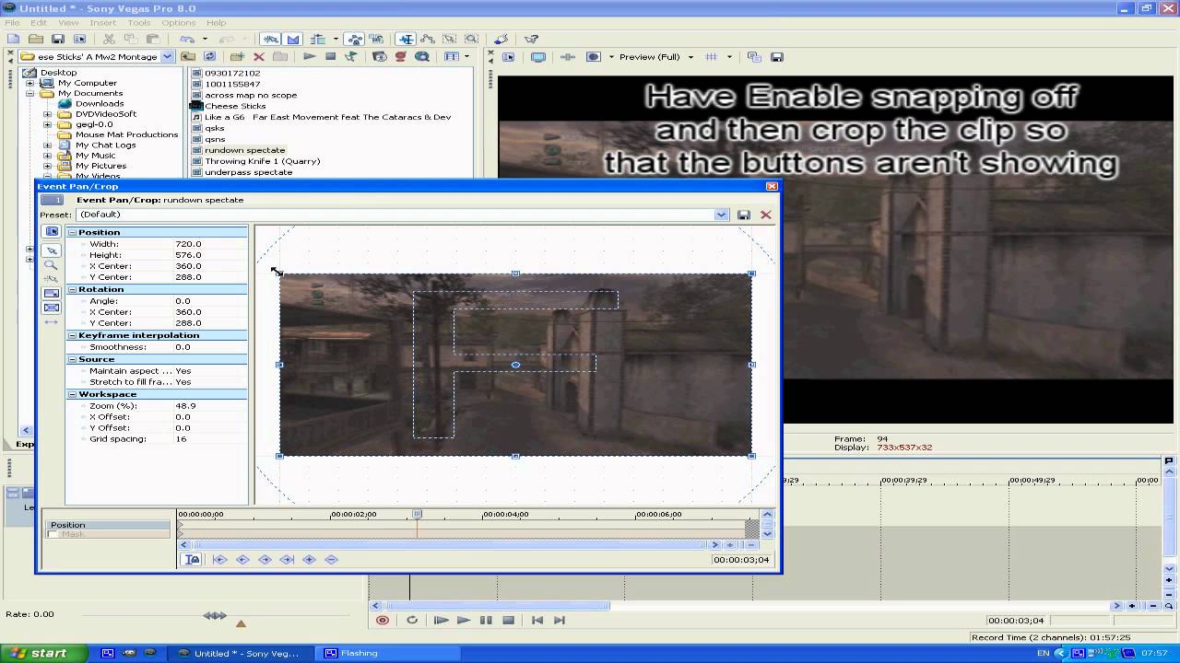Viewport: 1180px width, 663px height.
Task: Open the Help menu
Action: coord(216,22)
